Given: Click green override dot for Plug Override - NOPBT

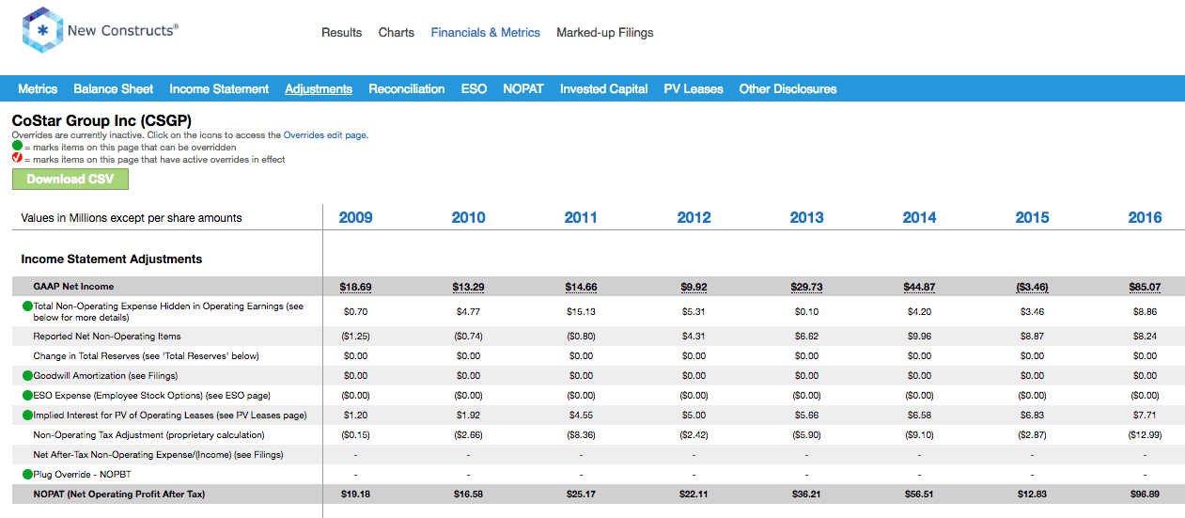Looking at the screenshot, I should (x=27, y=475).
